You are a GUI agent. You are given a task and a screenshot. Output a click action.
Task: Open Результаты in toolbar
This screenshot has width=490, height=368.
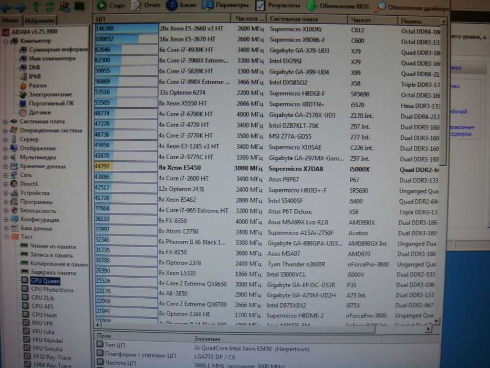point(278,5)
